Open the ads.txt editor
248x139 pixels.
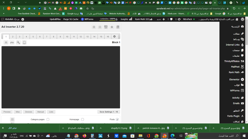pyautogui.click(x=106, y=27)
